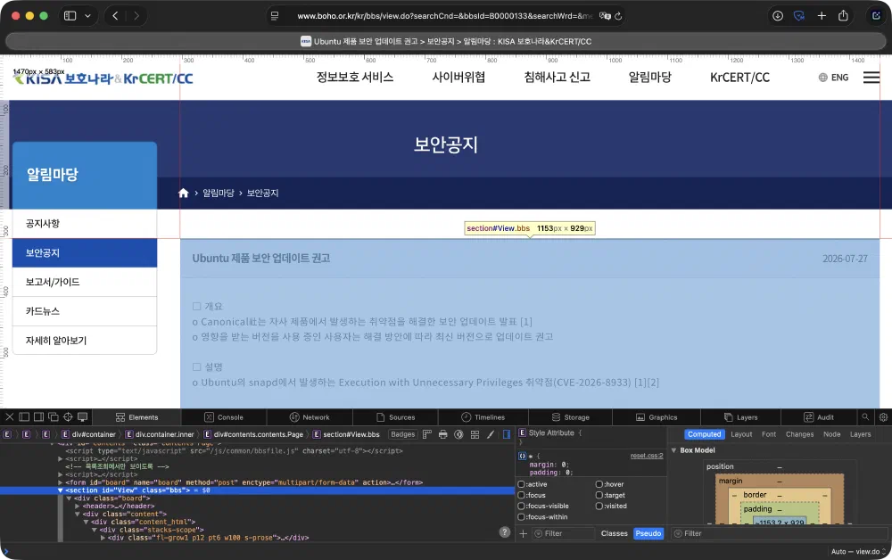
Task: Toggle rulers icon in Elements toolbar
Action: click(x=427, y=434)
